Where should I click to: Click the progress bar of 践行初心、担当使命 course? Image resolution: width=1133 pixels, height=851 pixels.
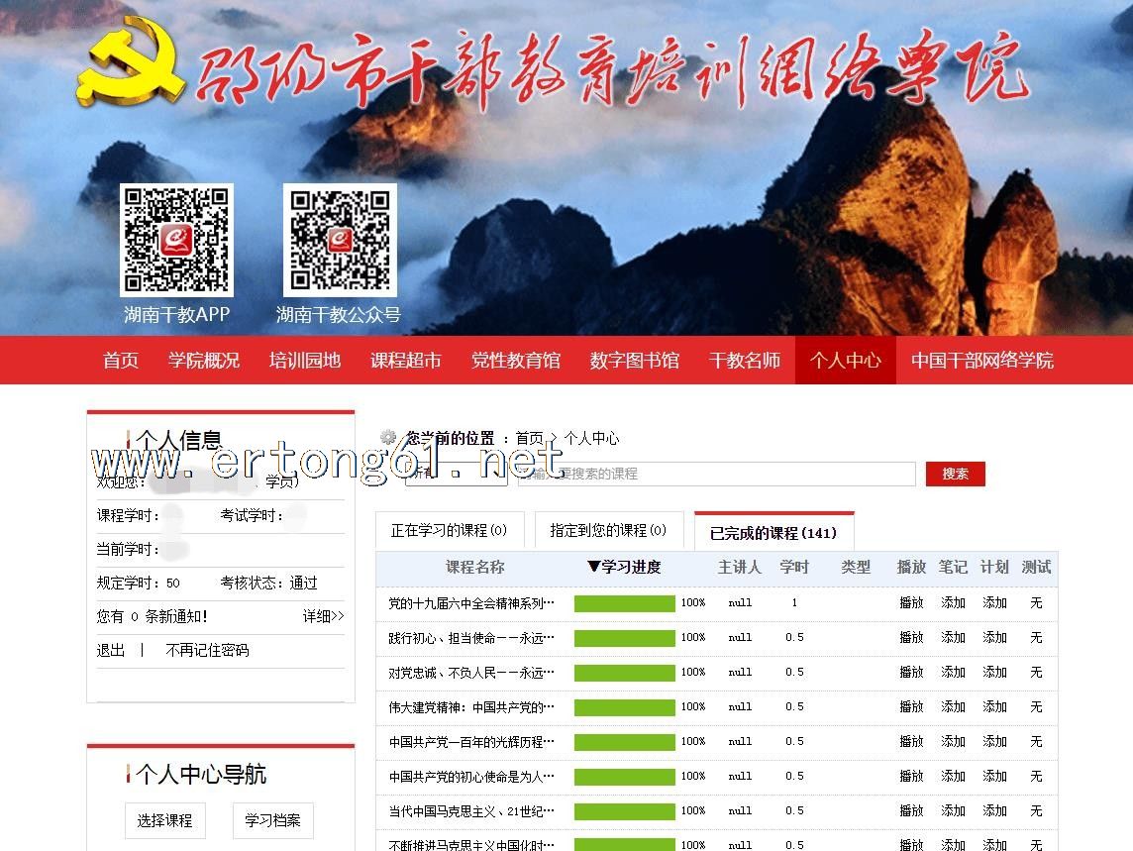tap(624, 638)
